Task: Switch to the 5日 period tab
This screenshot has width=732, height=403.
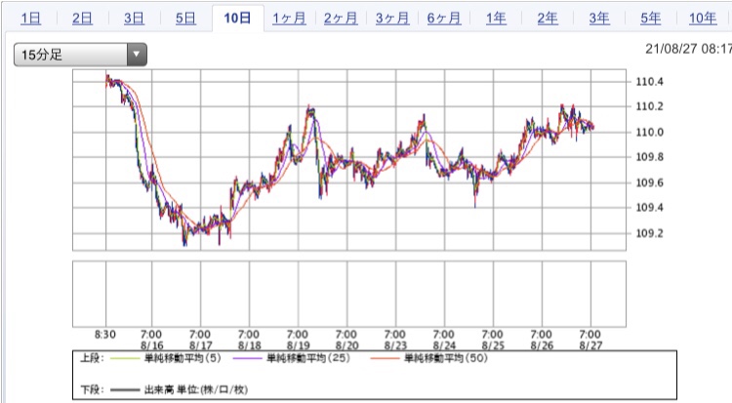Action: 185,19
